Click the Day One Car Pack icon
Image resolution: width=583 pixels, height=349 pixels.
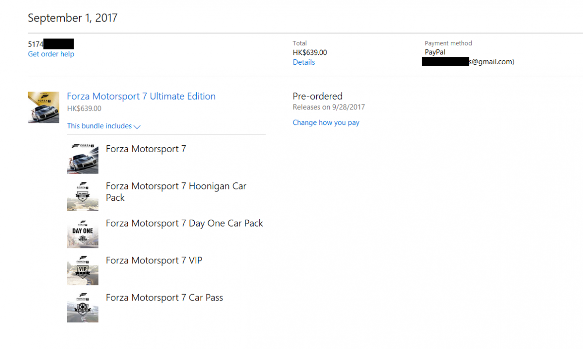[83, 233]
